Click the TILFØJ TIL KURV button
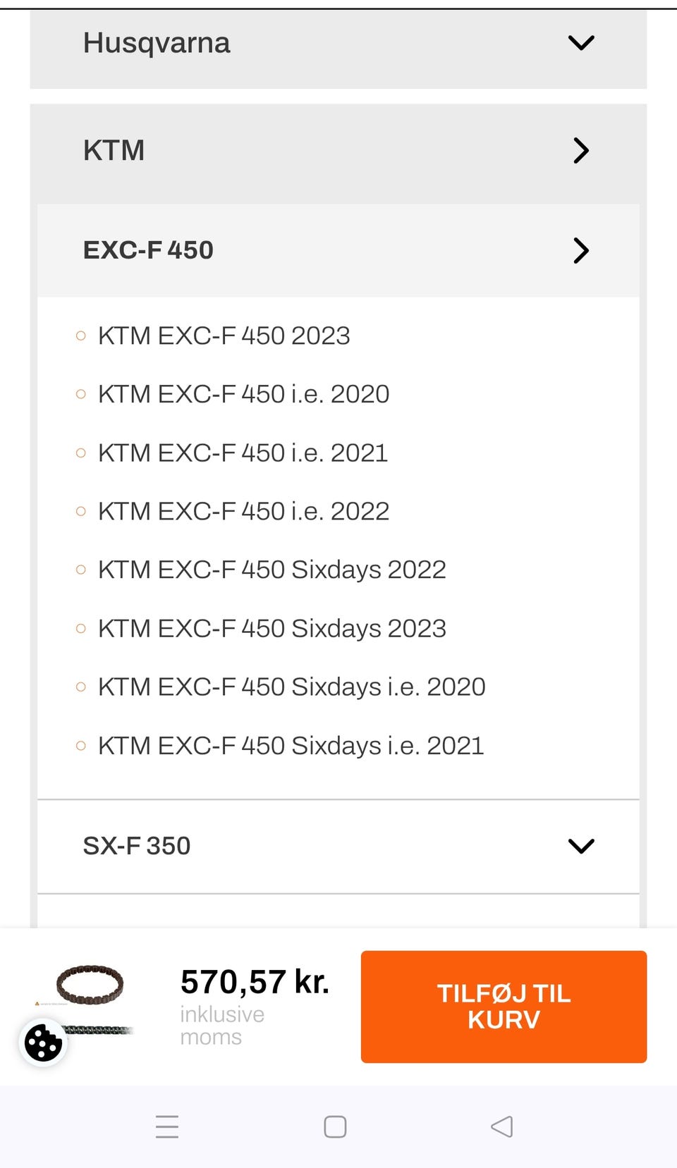 [x=504, y=1007]
